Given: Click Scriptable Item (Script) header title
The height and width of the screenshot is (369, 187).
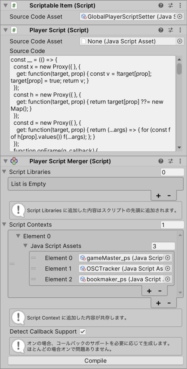Looking at the screenshot, I should click(x=62, y=6).
